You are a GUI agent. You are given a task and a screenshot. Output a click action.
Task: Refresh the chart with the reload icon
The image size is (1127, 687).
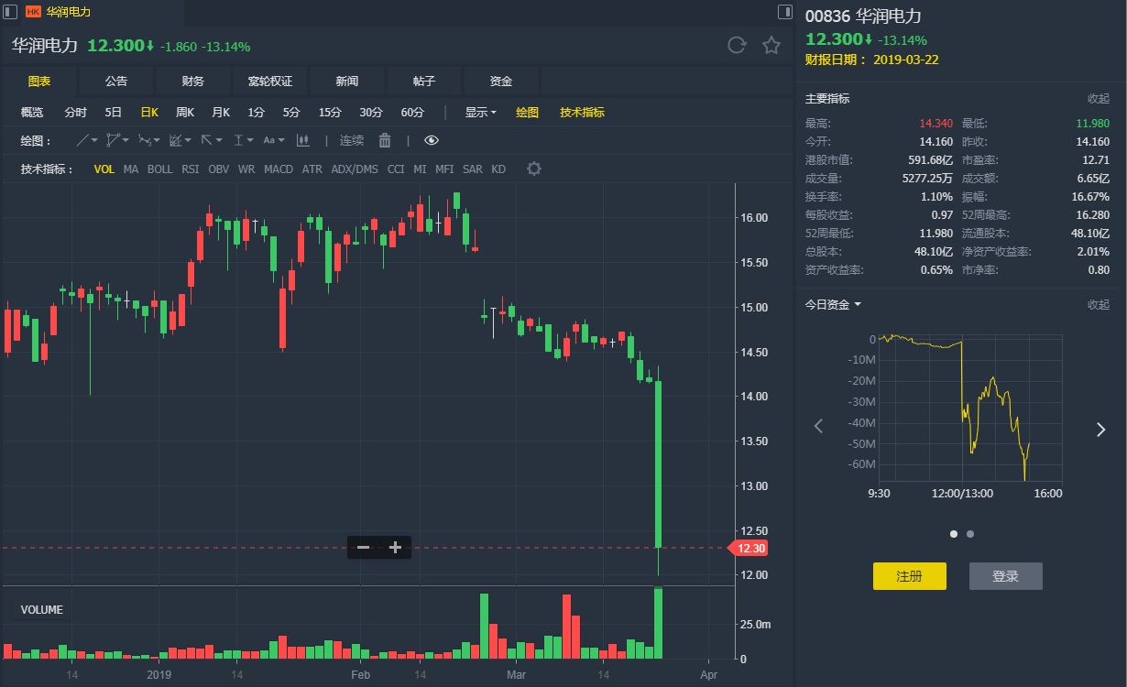pyautogui.click(x=737, y=46)
